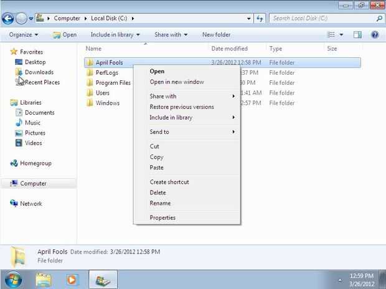386x289 pixels.
Task: Select Desktop in the navigation pane
Action: click(35, 62)
